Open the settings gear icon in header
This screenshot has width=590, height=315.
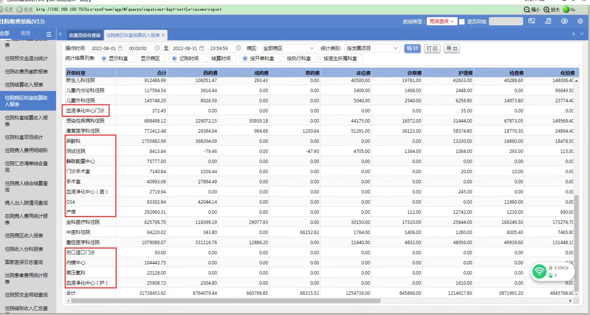click(580, 21)
